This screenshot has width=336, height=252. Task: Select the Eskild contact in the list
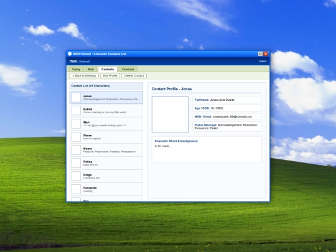(106, 111)
